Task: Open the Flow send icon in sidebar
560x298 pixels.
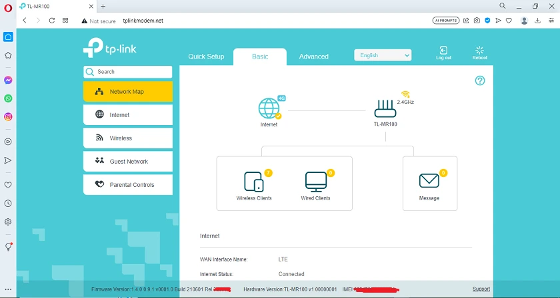Action: (x=8, y=160)
